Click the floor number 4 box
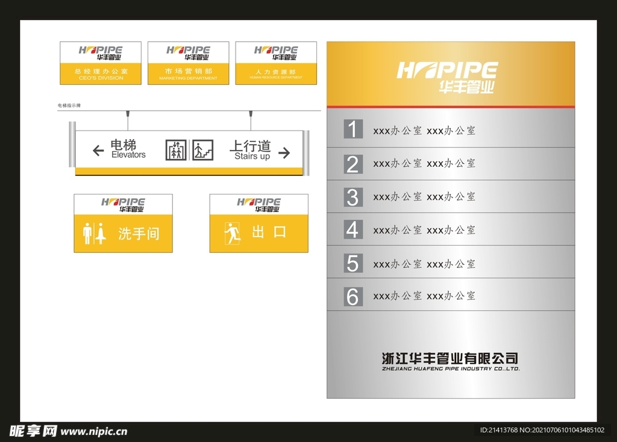617x442 pixels. [x=353, y=229]
